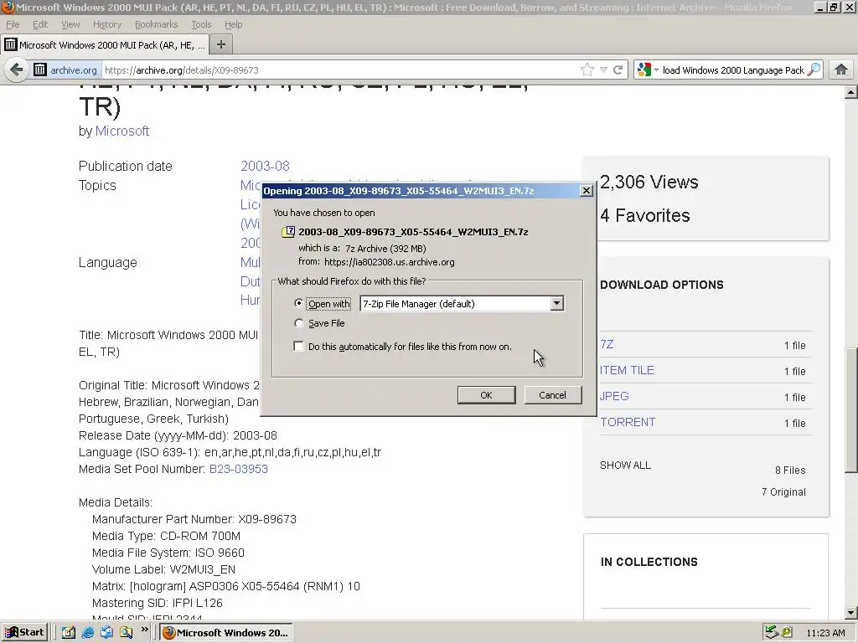Open the Bookmarks menu
Viewport: 858px width, 643px height.
(157, 24)
